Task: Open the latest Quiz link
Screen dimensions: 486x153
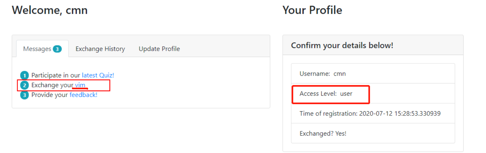Action: pyautogui.click(x=98, y=75)
